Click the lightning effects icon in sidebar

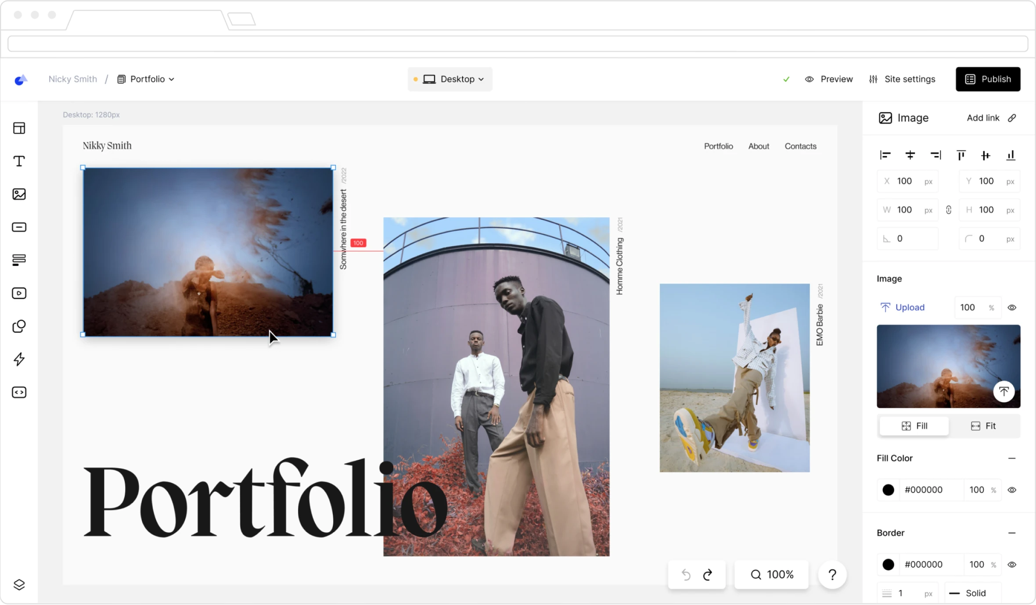pos(19,359)
